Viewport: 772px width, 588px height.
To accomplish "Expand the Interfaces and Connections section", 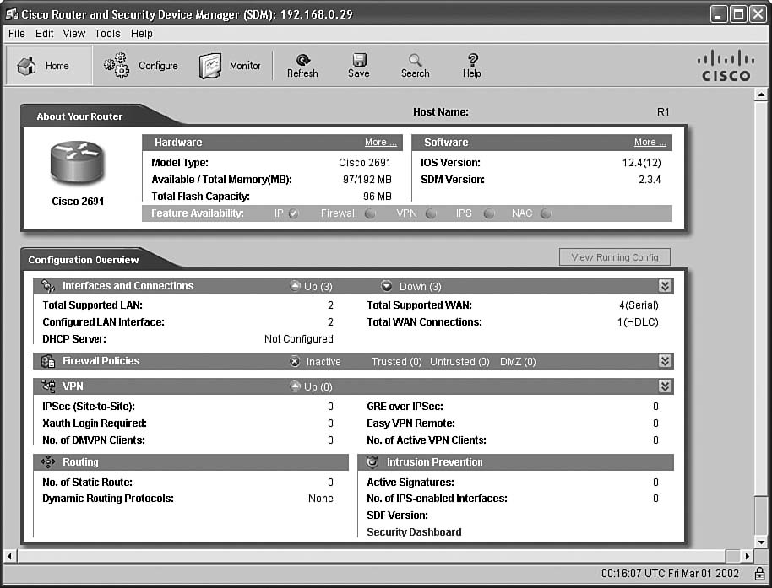I will click(x=665, y=286).
